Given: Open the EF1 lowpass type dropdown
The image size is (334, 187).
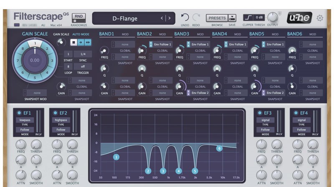Looking at the screenshot, I should pos(24,120).
